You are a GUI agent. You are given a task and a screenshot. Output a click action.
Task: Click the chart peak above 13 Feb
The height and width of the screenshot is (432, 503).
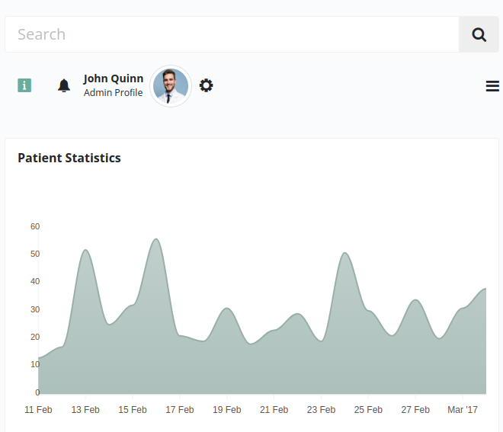click(85, 251)
